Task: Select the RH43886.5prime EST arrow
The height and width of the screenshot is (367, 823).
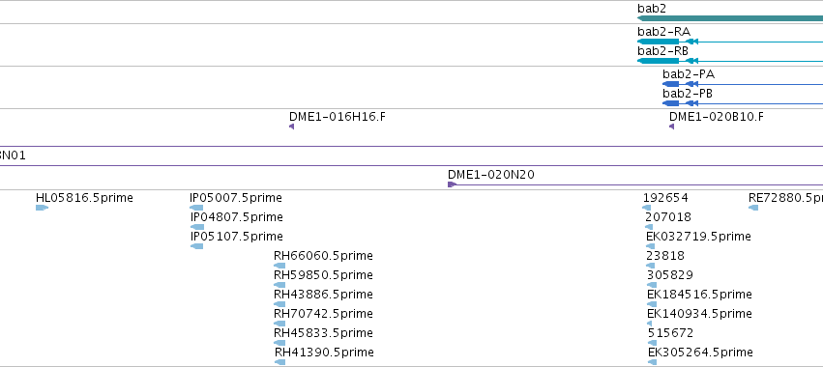Action: click(279, 304)
